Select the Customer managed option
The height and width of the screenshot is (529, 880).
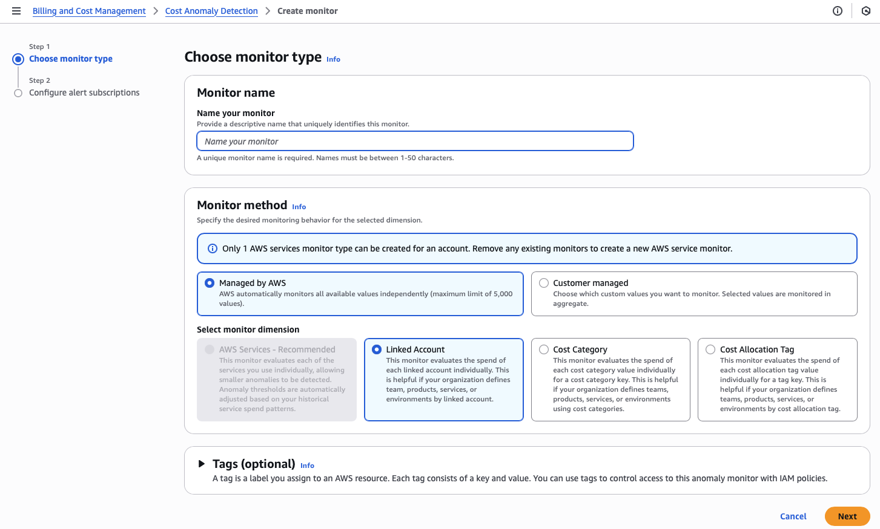tap(544, 283)
